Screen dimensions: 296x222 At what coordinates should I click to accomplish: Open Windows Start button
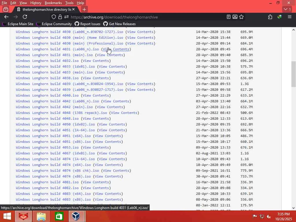7,216
